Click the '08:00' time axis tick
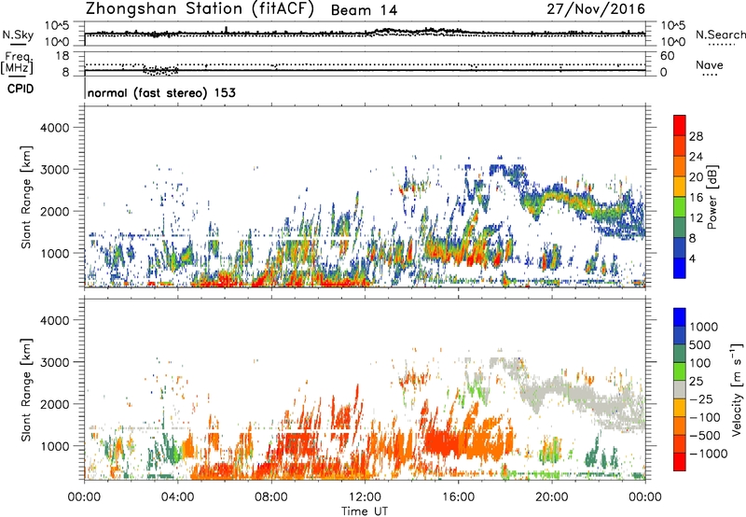Screen dimensions: 746x517 click(x=271, y=497)
